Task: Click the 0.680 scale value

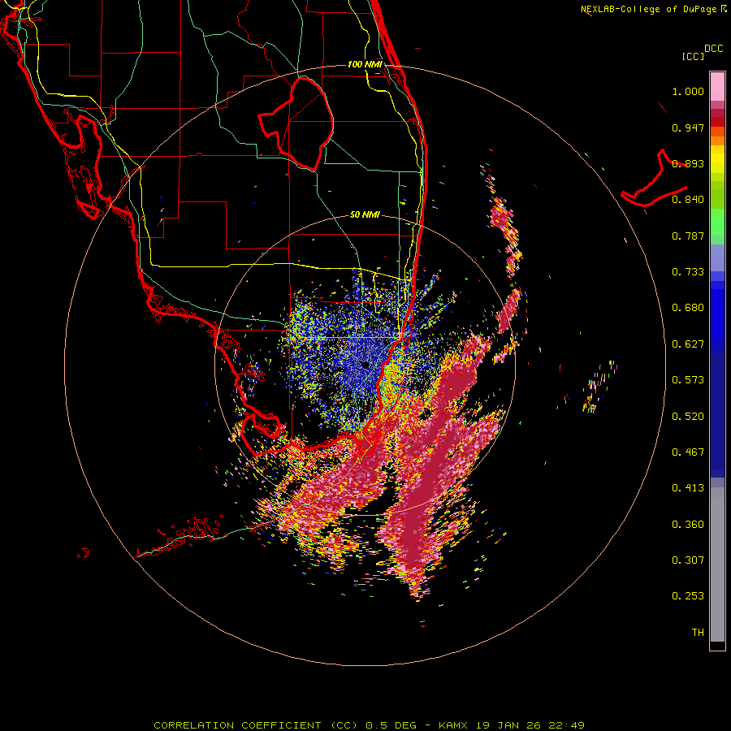Action: [688, 308]
